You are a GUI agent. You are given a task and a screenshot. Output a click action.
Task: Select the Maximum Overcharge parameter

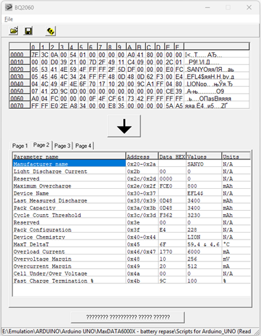[x=132, y=186]
